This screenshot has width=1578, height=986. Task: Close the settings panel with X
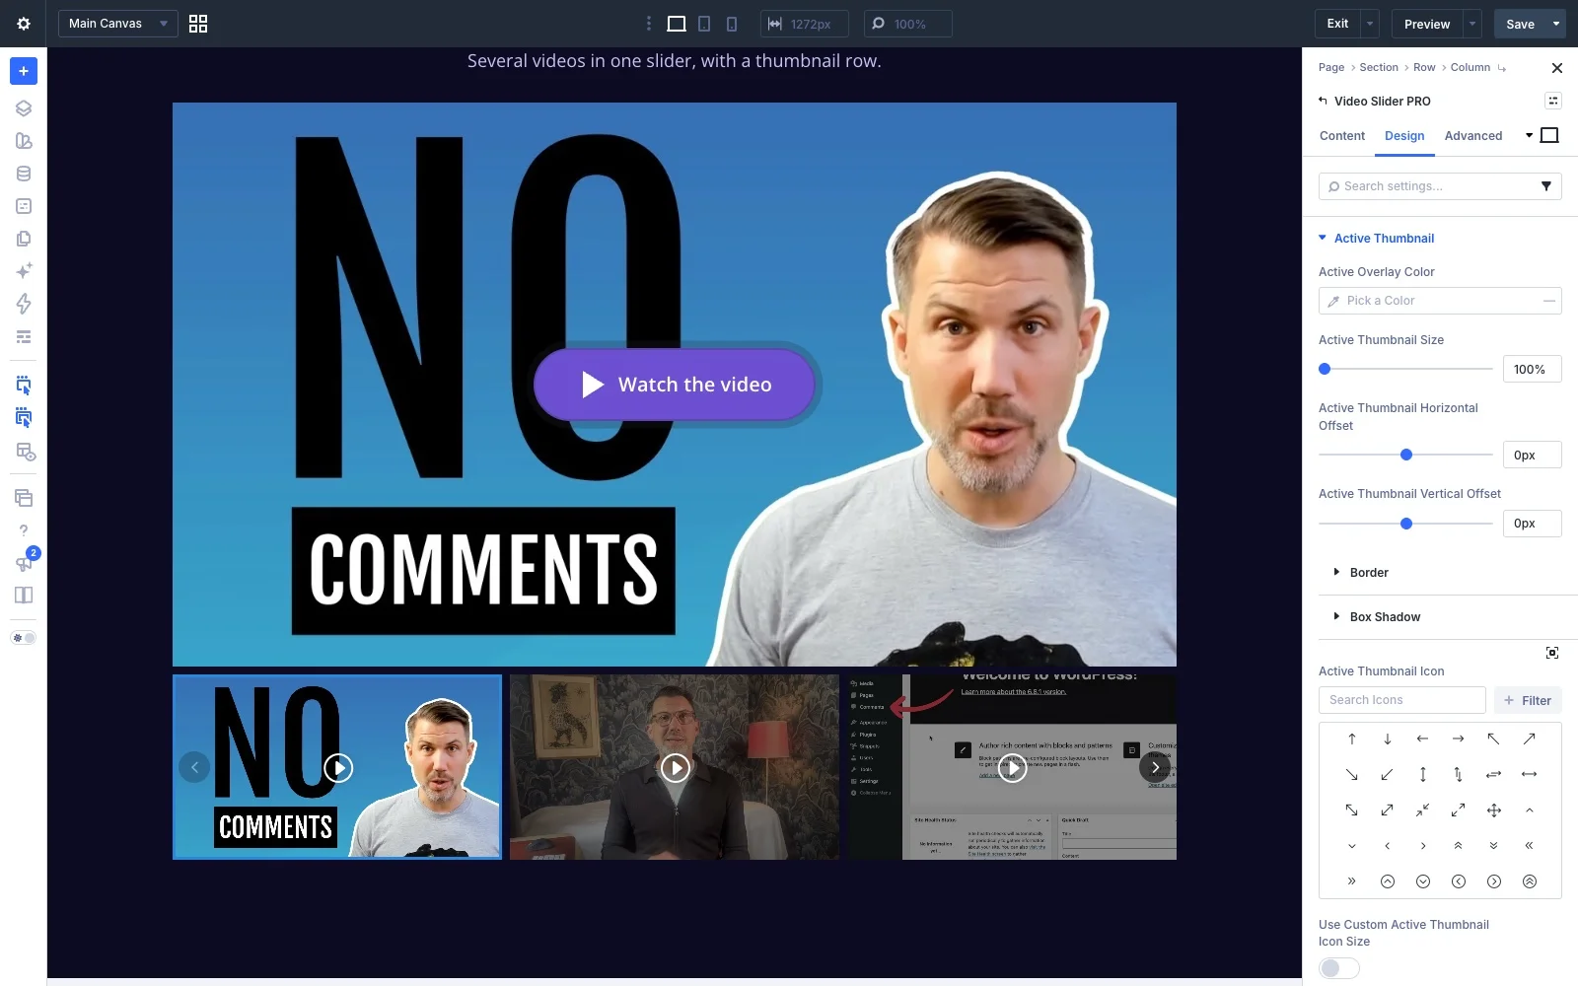click(1557, 68)
